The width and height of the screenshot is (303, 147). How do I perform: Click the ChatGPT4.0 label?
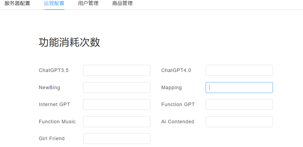coord(176,70)
